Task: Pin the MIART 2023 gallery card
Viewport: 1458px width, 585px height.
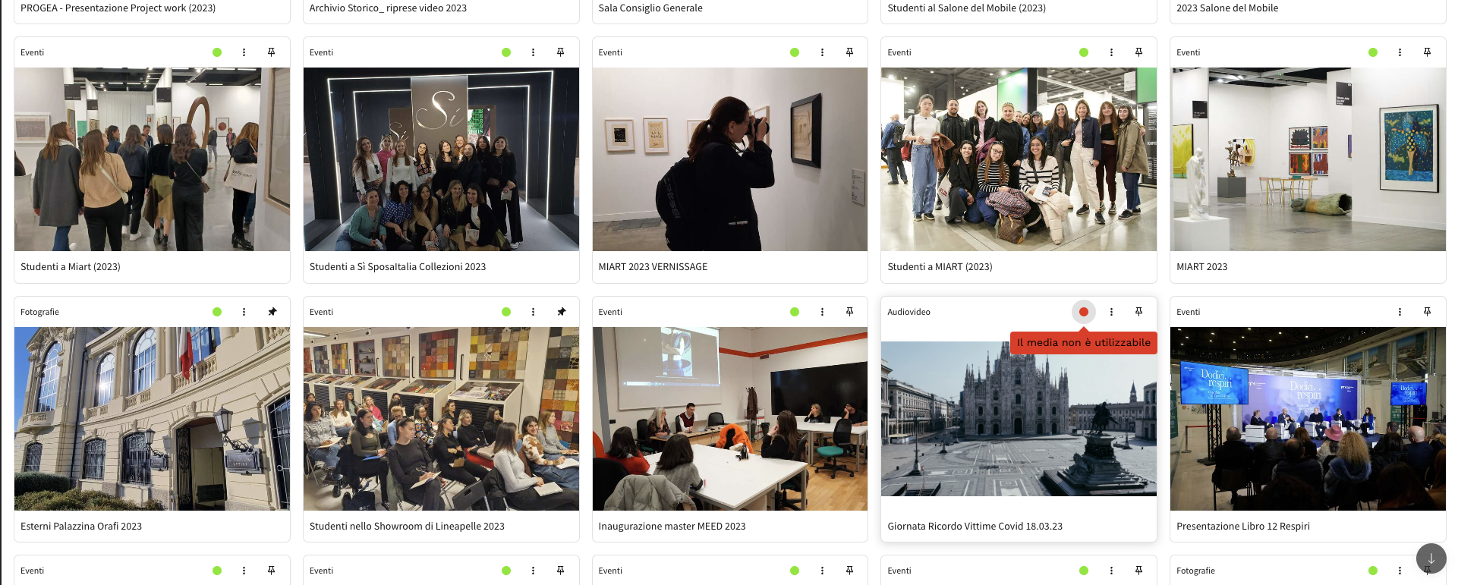Action: tap(1427, 52)
